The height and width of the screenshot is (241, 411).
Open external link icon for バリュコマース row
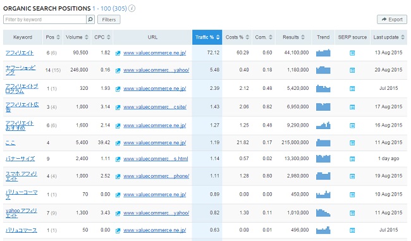pyautogui.click(x=118, y=231)
